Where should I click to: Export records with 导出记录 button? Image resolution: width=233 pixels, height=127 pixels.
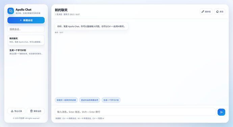point(16,111)
